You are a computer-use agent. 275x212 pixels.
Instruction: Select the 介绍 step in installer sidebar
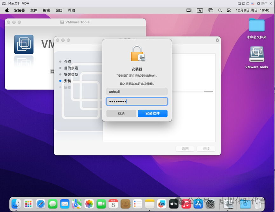(x=67, y=62)
